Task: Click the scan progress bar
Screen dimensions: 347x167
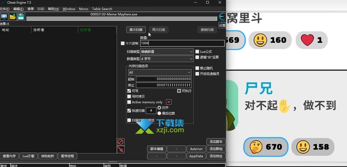Action: 122,19
